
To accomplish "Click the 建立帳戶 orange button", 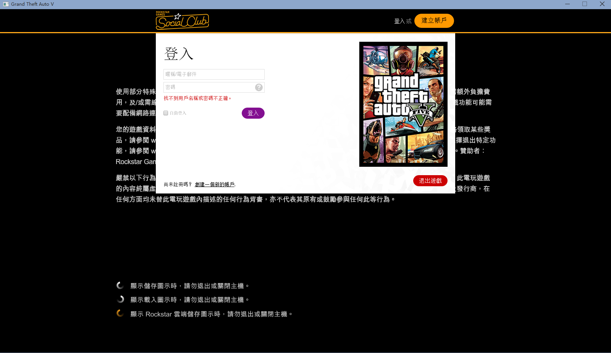I will click(x=434, y=21).
